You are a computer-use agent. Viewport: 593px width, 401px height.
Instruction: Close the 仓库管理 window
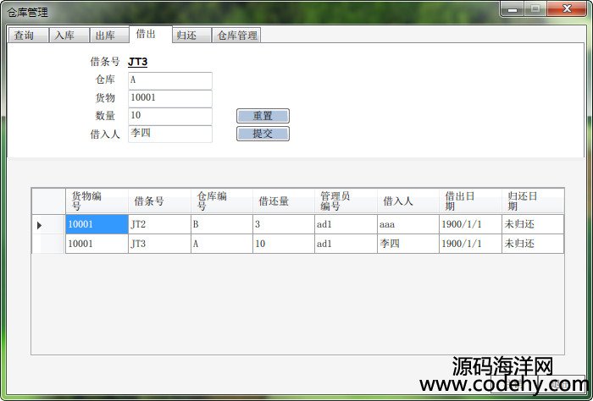click(567, 9)
